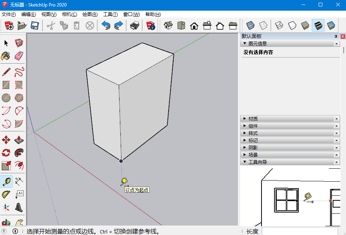Open the Model Info icon
Screen dimensions: 346x235
(151, 26)
